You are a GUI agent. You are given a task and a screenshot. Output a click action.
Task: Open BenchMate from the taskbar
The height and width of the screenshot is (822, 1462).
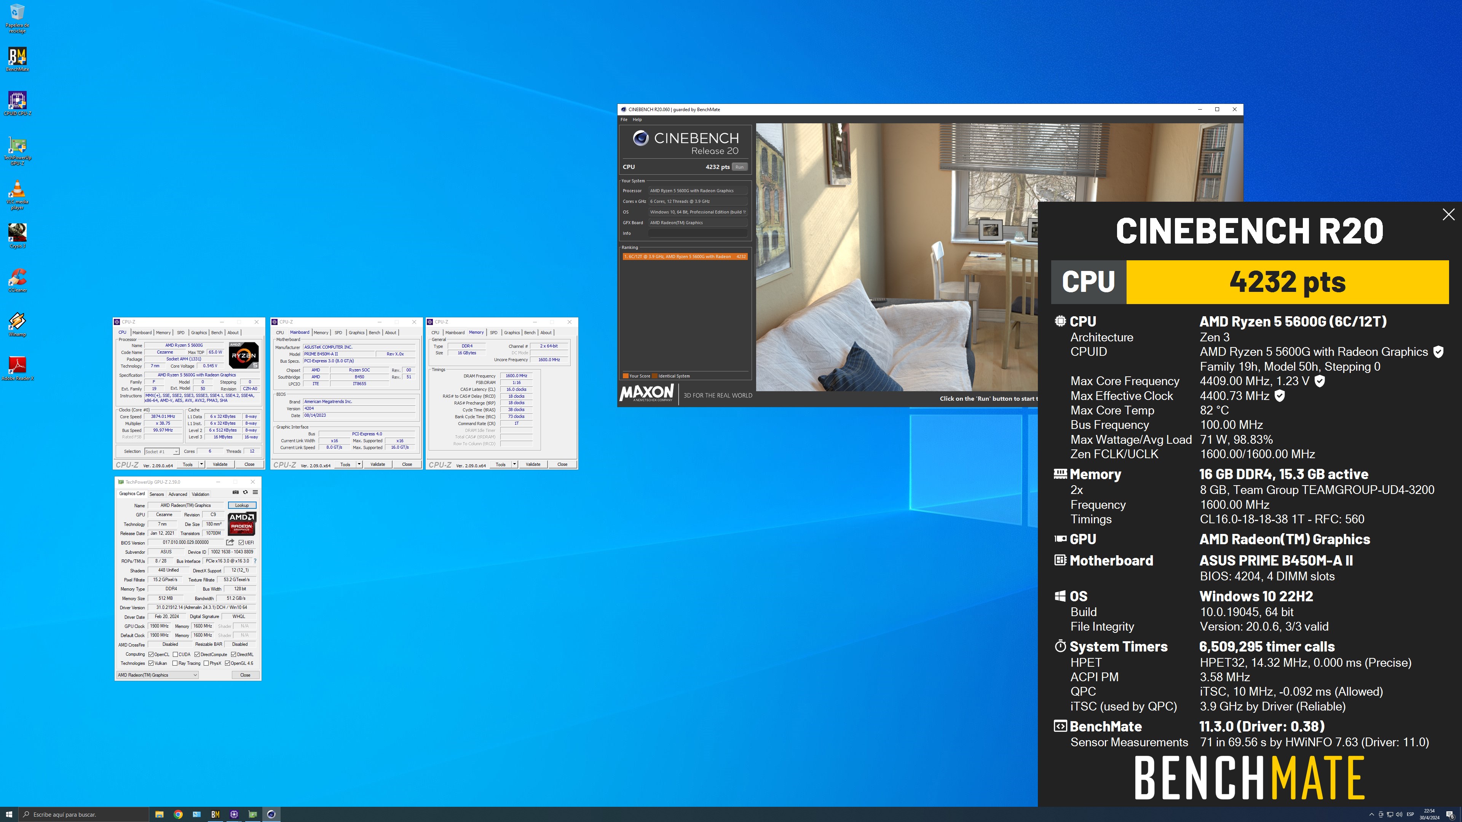[x=215, y=815]
